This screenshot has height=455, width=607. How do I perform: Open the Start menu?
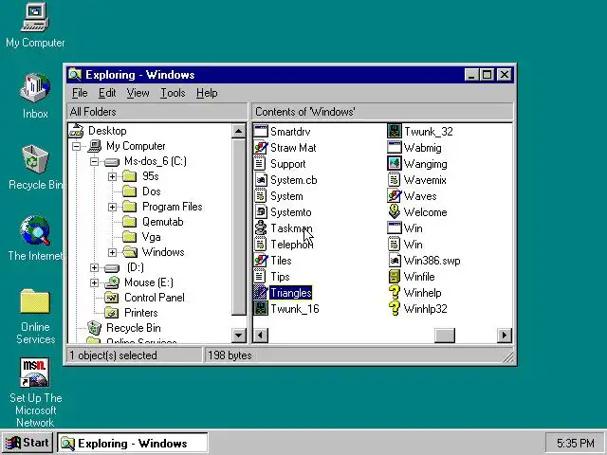28,443
